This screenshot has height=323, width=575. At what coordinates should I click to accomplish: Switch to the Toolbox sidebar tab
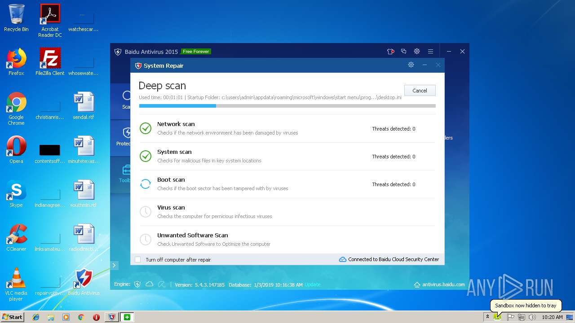point(120,175)
